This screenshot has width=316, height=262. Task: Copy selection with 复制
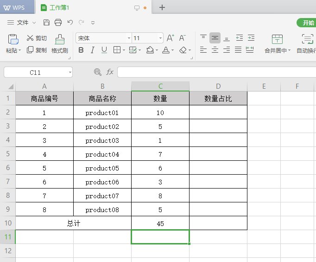click(37, 50)
